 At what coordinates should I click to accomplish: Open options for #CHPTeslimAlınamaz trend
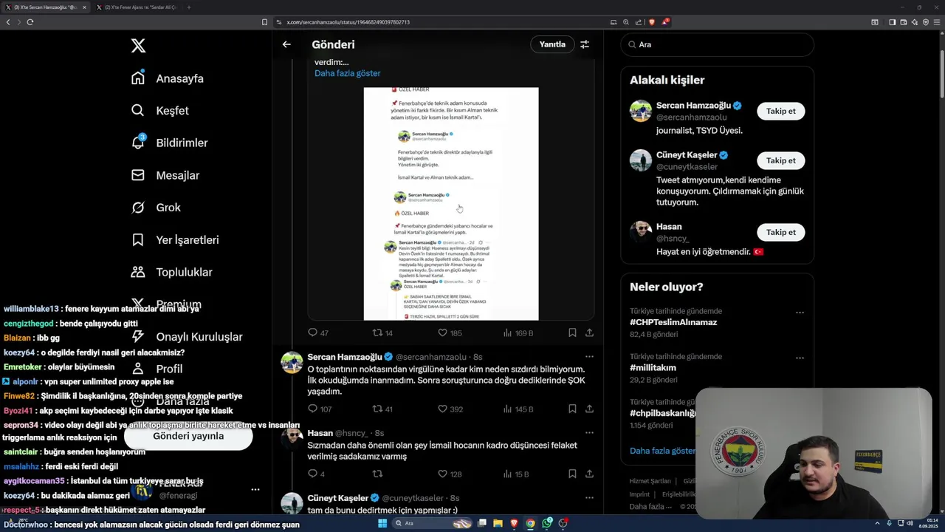click(800, 313)
